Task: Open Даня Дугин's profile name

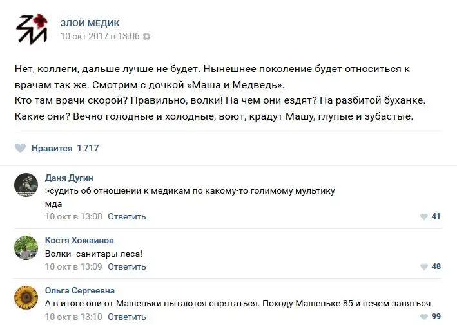Action: (x=69, y=178)
